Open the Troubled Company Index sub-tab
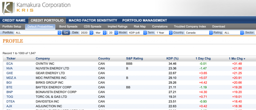 (x=190, y=27)
